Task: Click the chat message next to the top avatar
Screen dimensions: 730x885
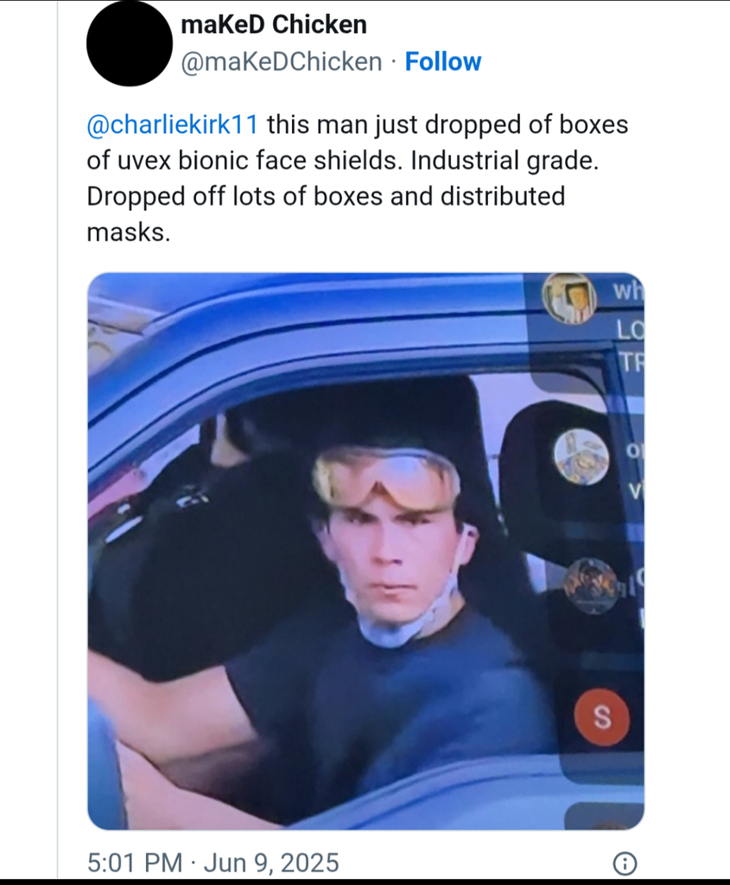Action: [628, 326]
